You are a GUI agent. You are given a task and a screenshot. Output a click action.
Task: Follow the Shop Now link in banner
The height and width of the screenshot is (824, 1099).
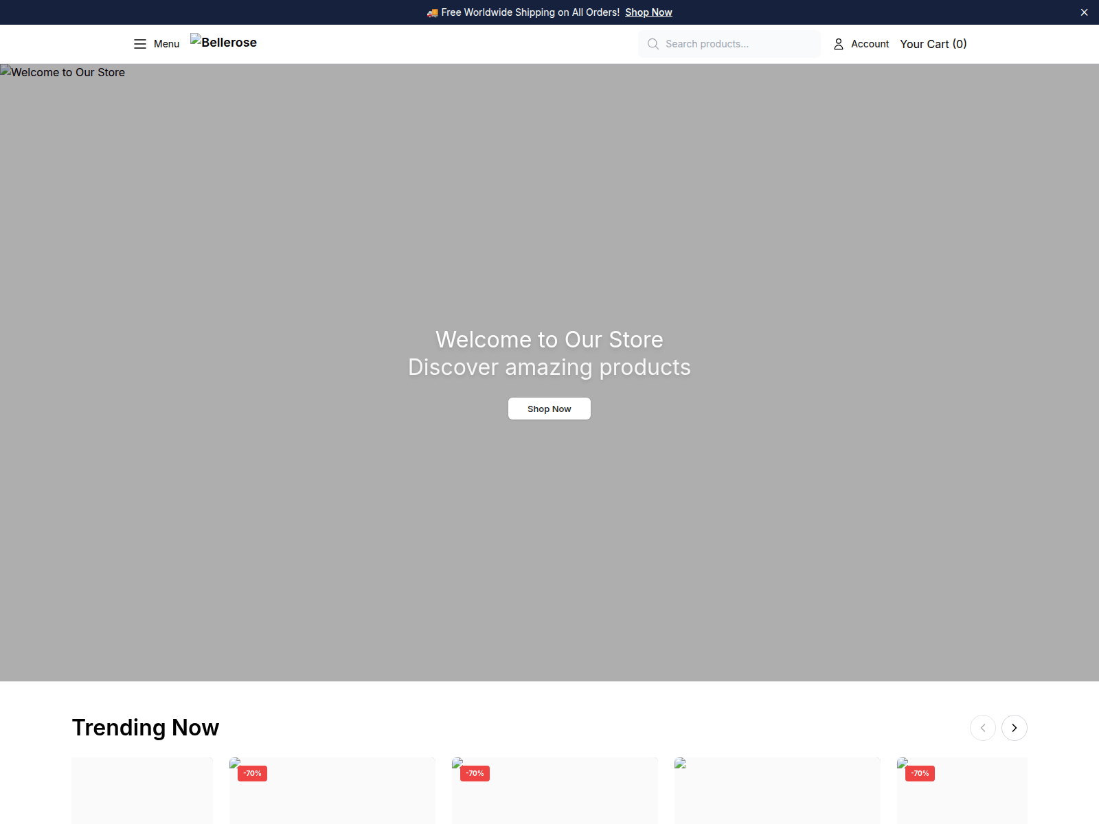point(648,12)
